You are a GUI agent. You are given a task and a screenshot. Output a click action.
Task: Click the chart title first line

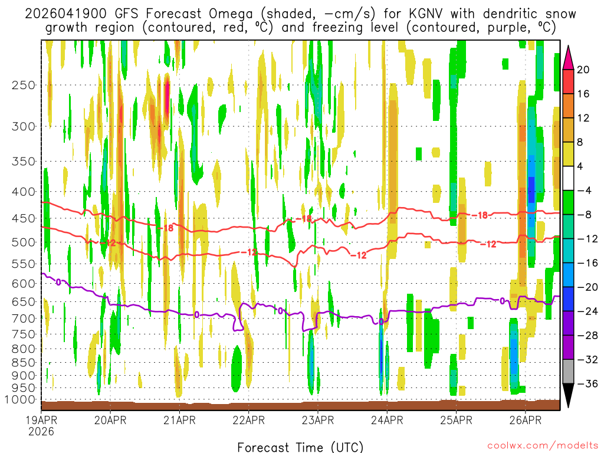300,14
